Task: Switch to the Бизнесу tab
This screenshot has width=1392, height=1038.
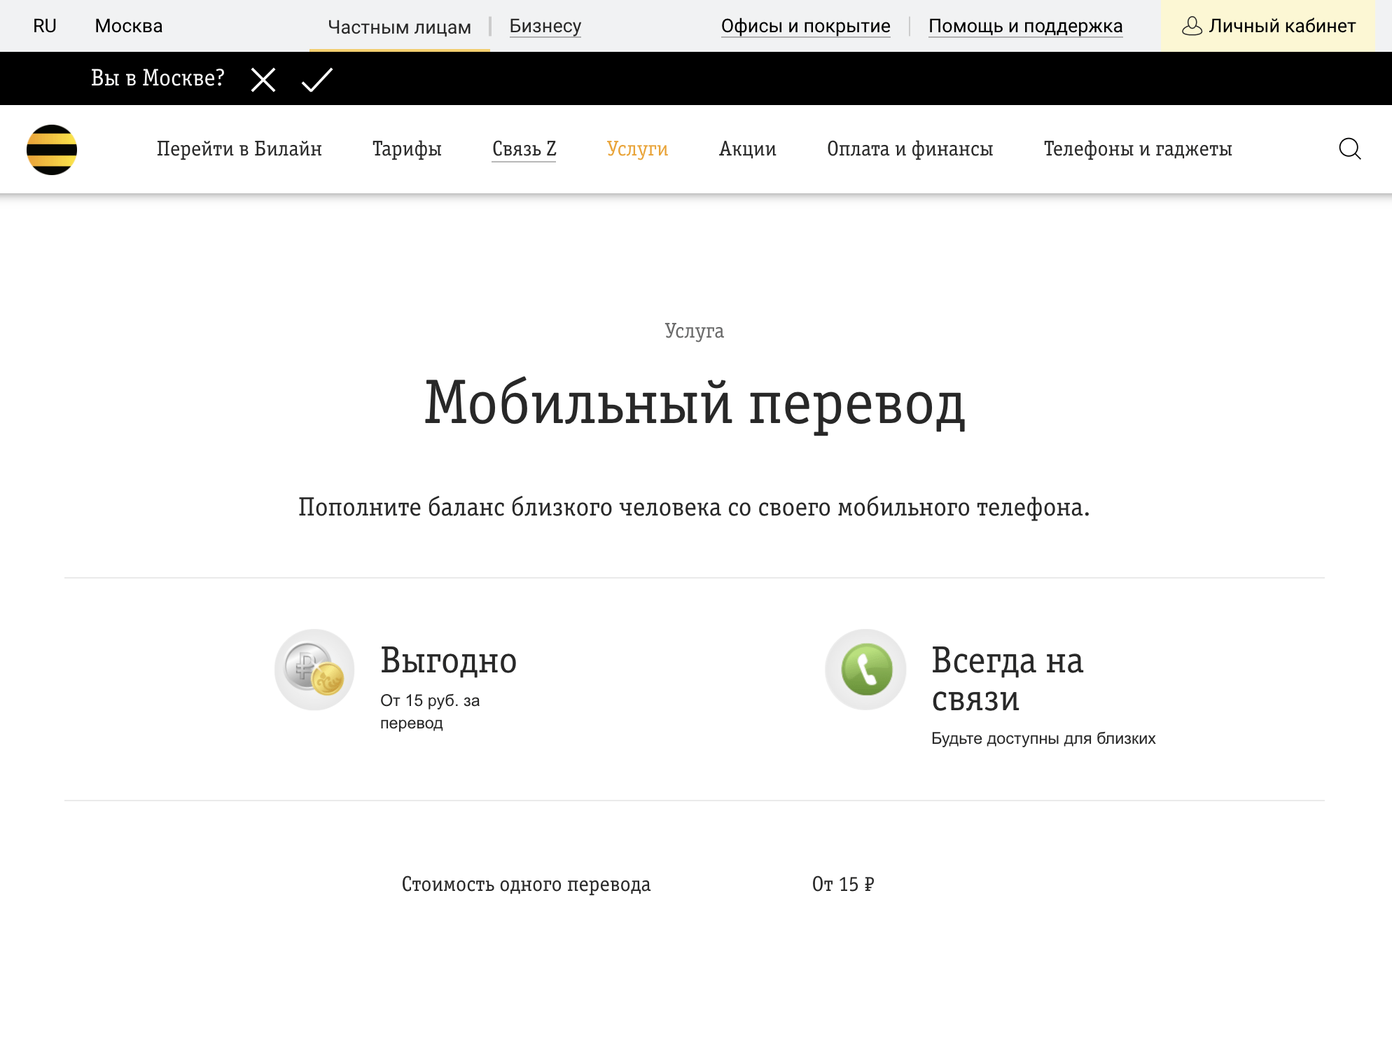Action: pyautogui.click(x=545, y=26)
